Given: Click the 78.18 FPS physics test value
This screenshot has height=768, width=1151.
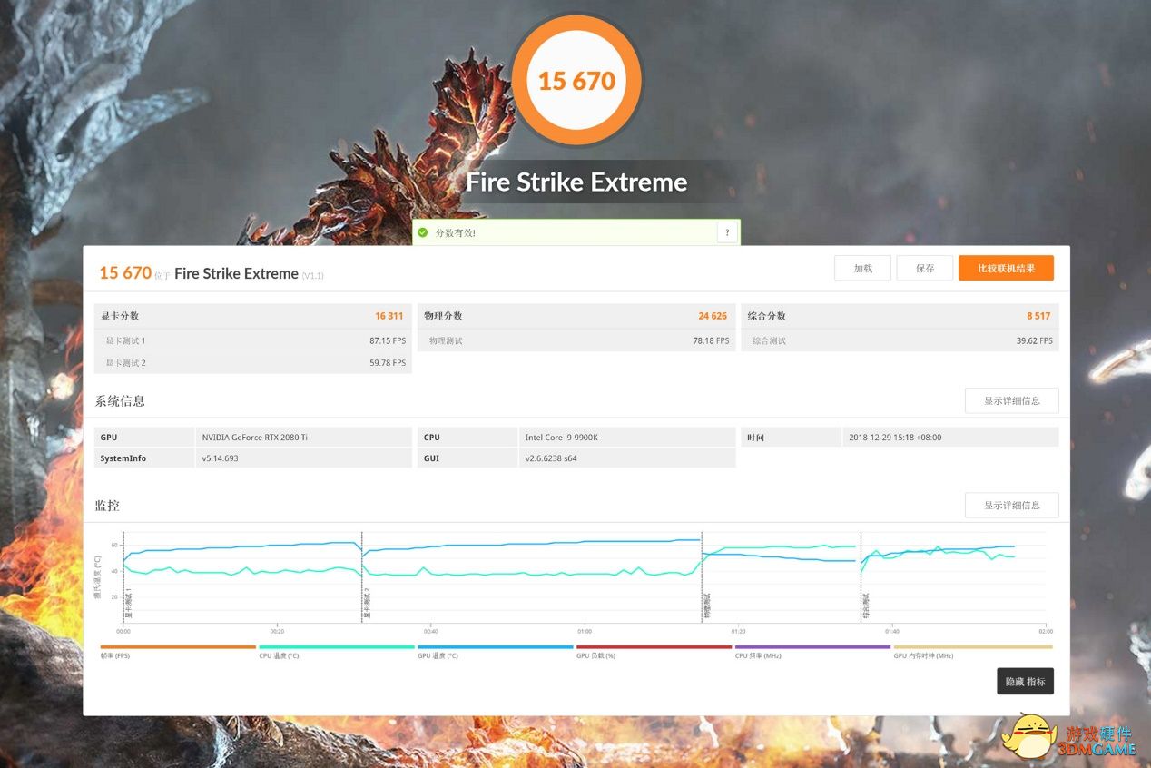Looking at the screenshot, I should click(711, 340).
